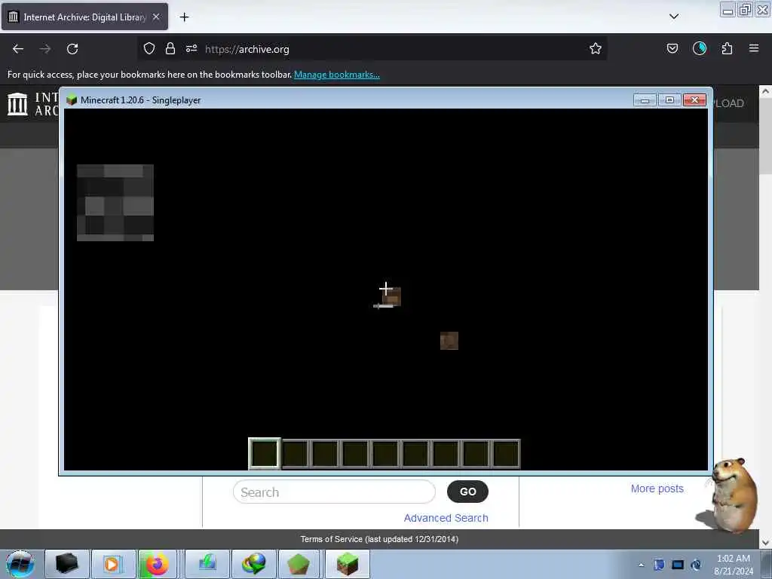Viewport: 772px width, 579px height.
Task: Open the black box taskbar app
Action: (x=66, y=564)
